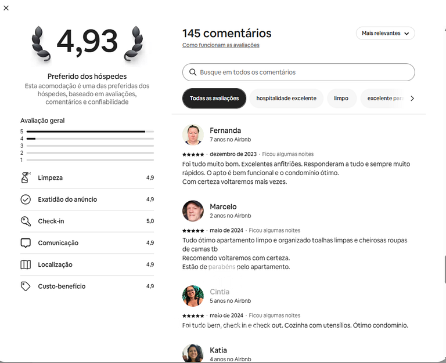Click the Limpeza spray bottle icon
Screen dimensions: 446x363
coord(26,178)
